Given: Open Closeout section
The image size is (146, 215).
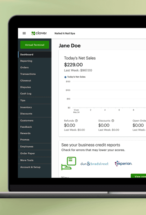Looking at the screenshot, I should (35, 81).
